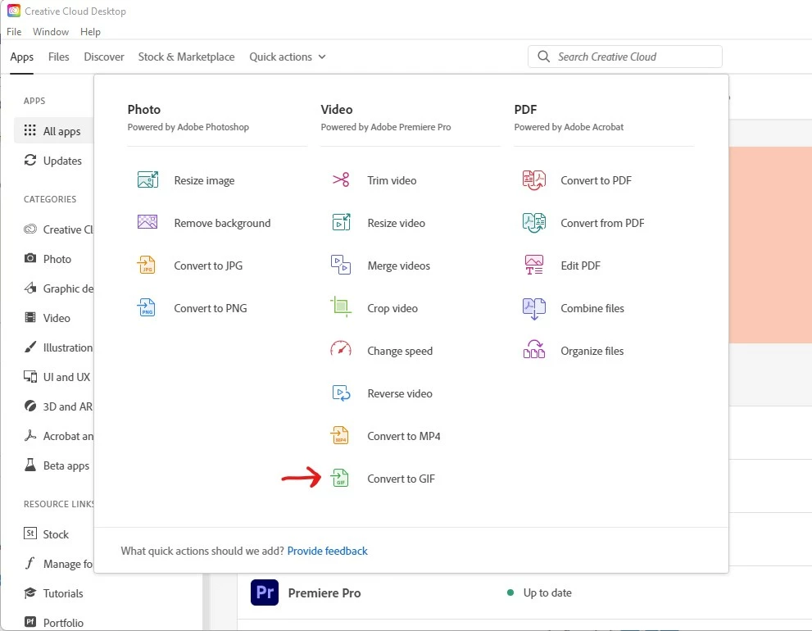Image resolution: width=812 pixels, height=631 pixels.
Task: Click the Photo section heading
Action: (144, 109)
